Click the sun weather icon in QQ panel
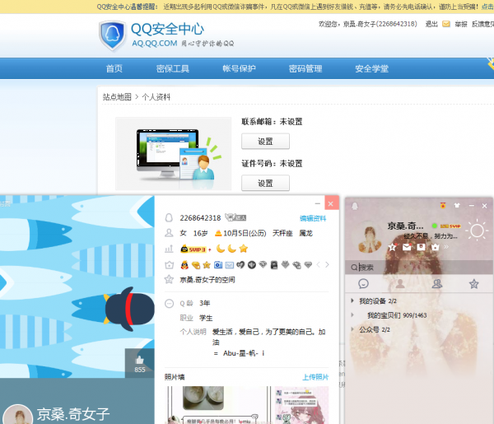 [477, 231]
